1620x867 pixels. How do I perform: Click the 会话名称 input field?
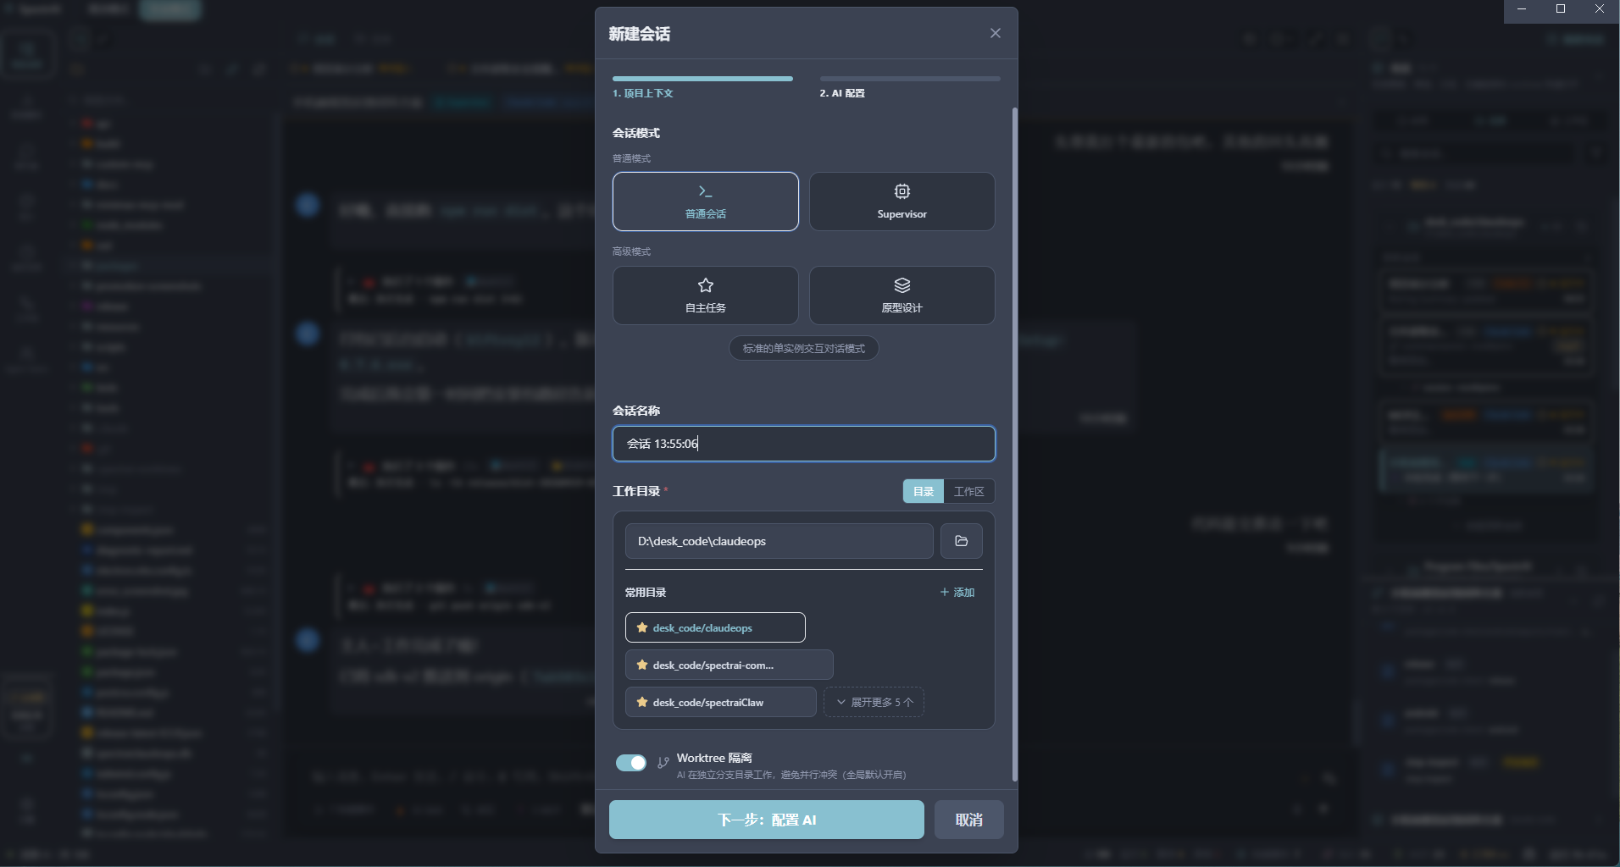click(x=803, y=444)
